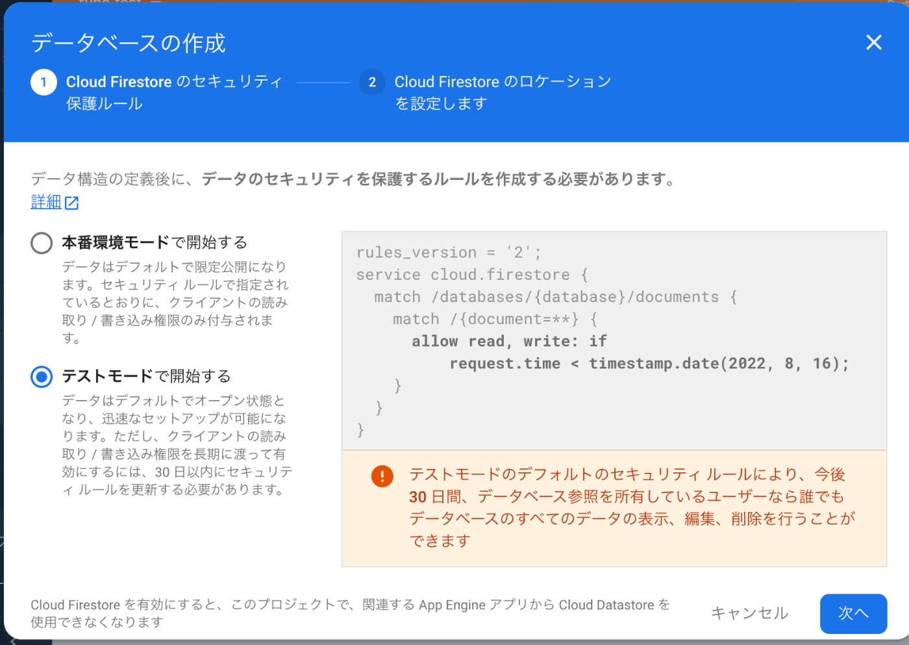Click the test mode description paragraph

177,445
